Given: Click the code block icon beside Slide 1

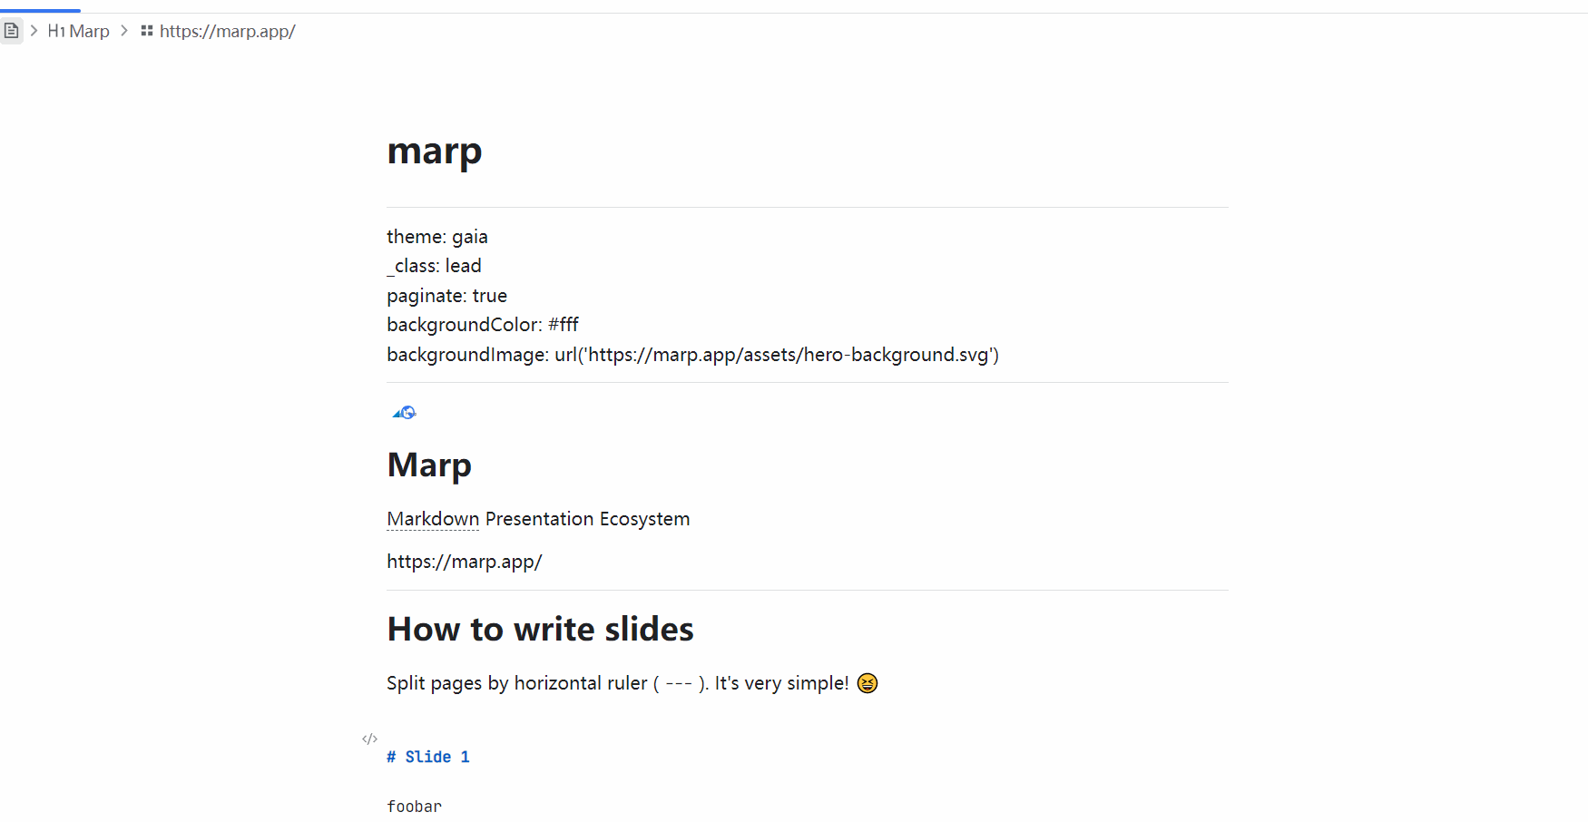Looking at the screenshot, I should 369,739.
